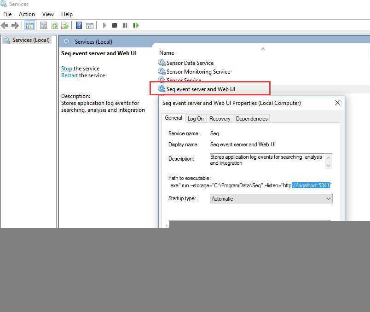Viewport: 370px width, 312px height.
Task: Click the Services (Local) header icon
Action: (67, 41)
